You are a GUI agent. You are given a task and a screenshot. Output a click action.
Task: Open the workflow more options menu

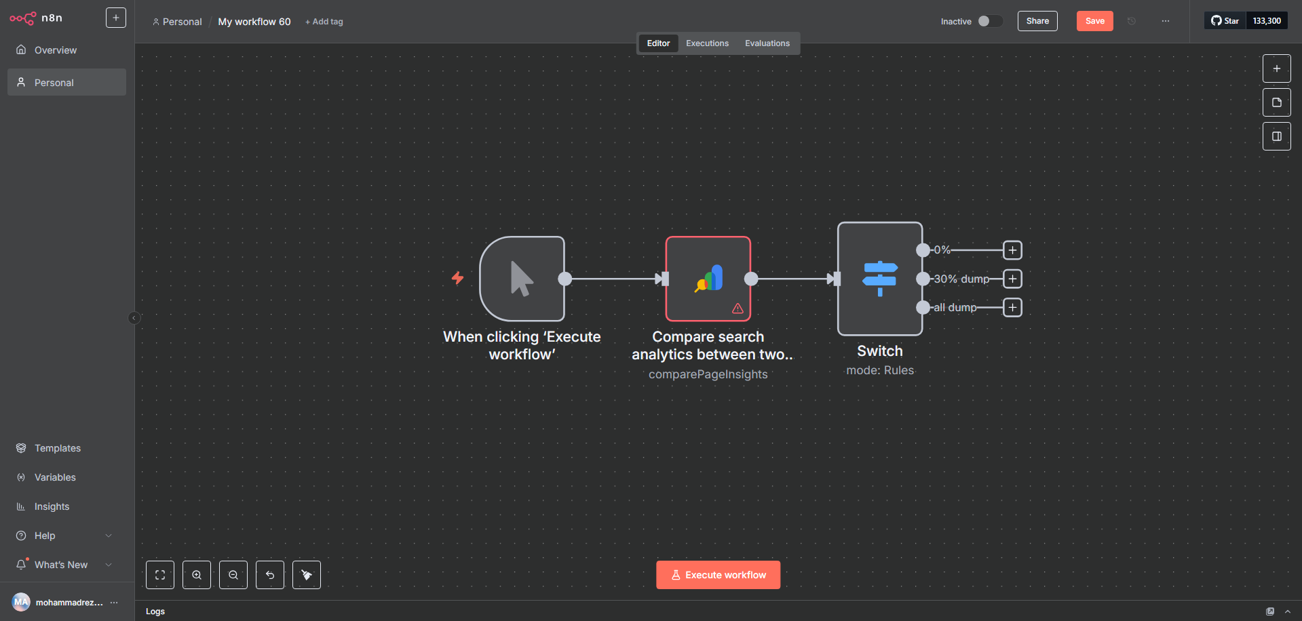[x=1165, y=21]
